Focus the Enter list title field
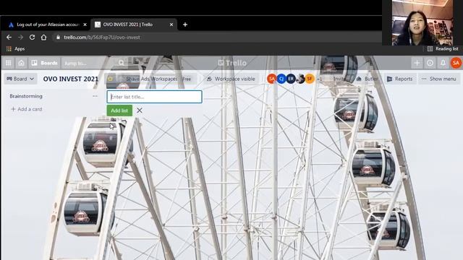Screen dimensions: 463x260 tap(154, 97)
